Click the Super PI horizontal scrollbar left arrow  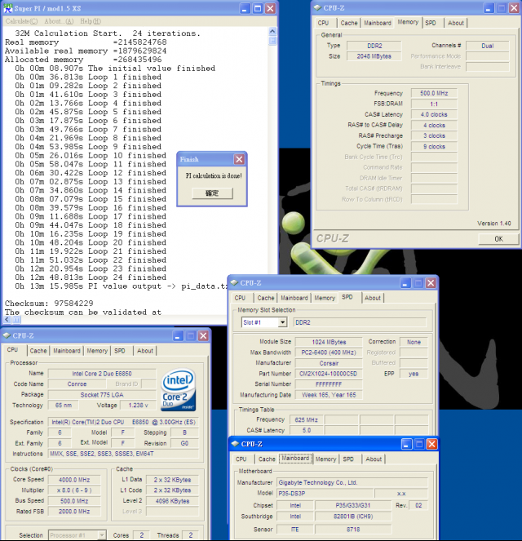[x=7, y=320]
